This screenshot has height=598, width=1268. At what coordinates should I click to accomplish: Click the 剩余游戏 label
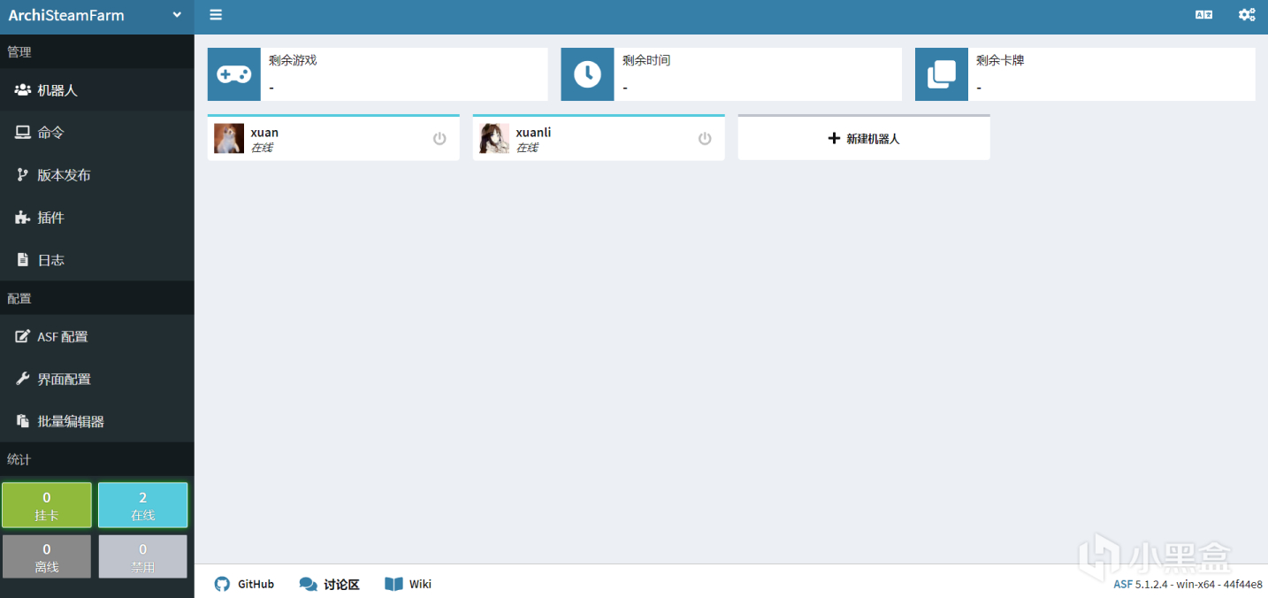[x=293, y=60]
